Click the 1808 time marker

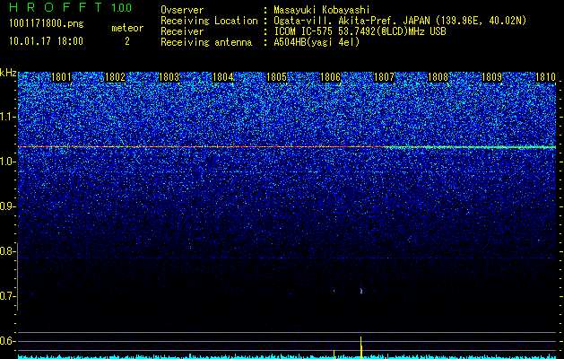click(438, 77)
